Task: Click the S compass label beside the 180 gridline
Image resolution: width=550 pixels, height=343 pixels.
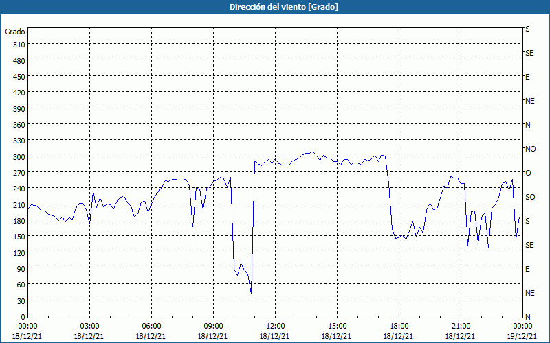Action: coord(527,221)
